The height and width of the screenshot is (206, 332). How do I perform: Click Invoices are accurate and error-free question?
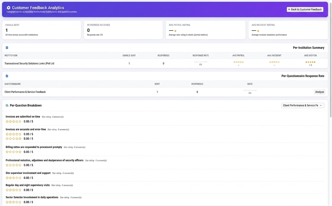click(x=26, y=129)
